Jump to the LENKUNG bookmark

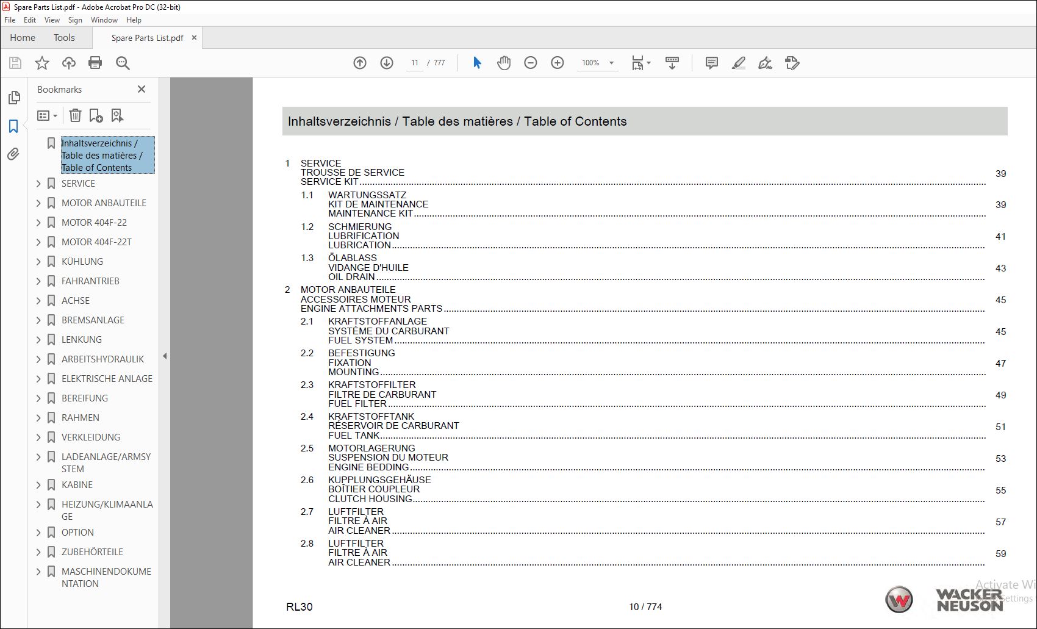click(x=82, y=340)
